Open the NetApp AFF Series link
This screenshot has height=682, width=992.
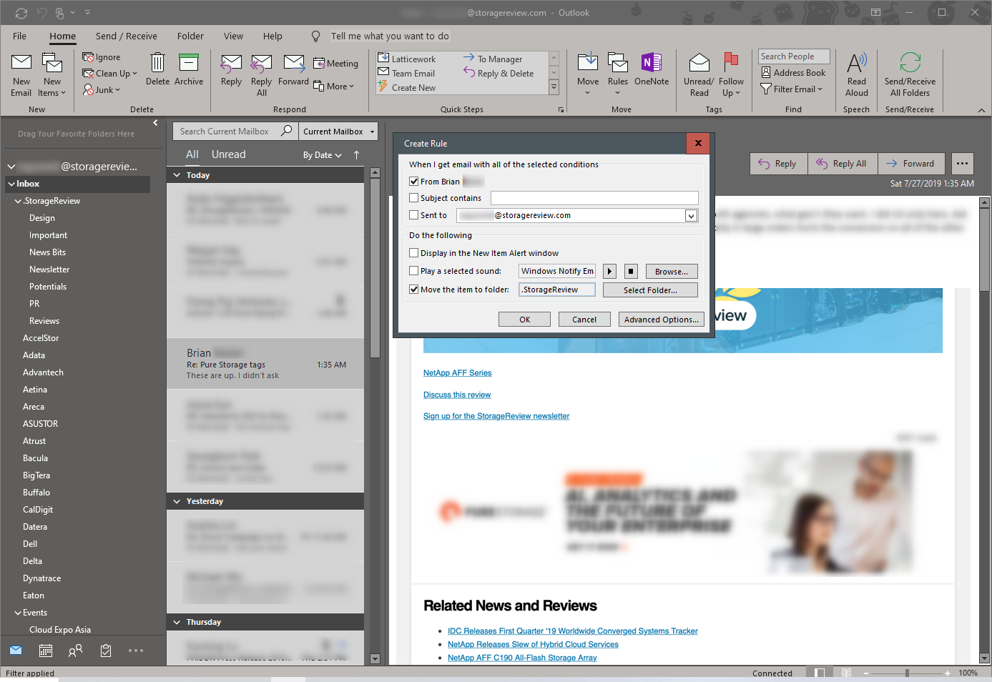(x=457, y=372)
